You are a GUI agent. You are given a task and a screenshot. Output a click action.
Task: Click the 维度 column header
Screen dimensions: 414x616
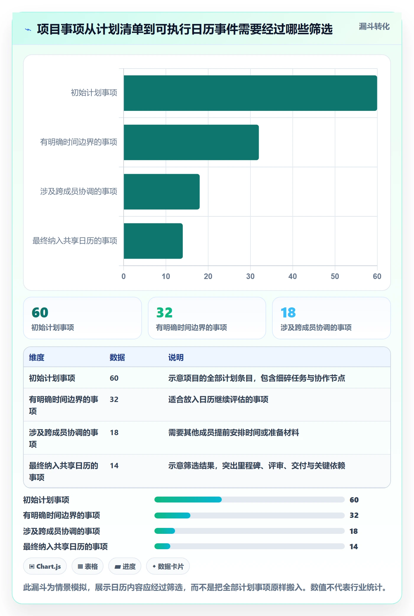[x=37, y=357]
